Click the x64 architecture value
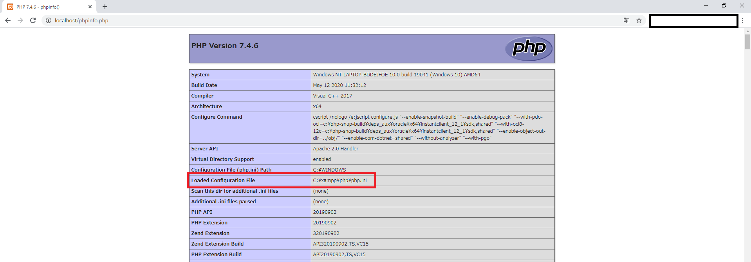This screenshot has height=262, width=751. pos(317,107)
